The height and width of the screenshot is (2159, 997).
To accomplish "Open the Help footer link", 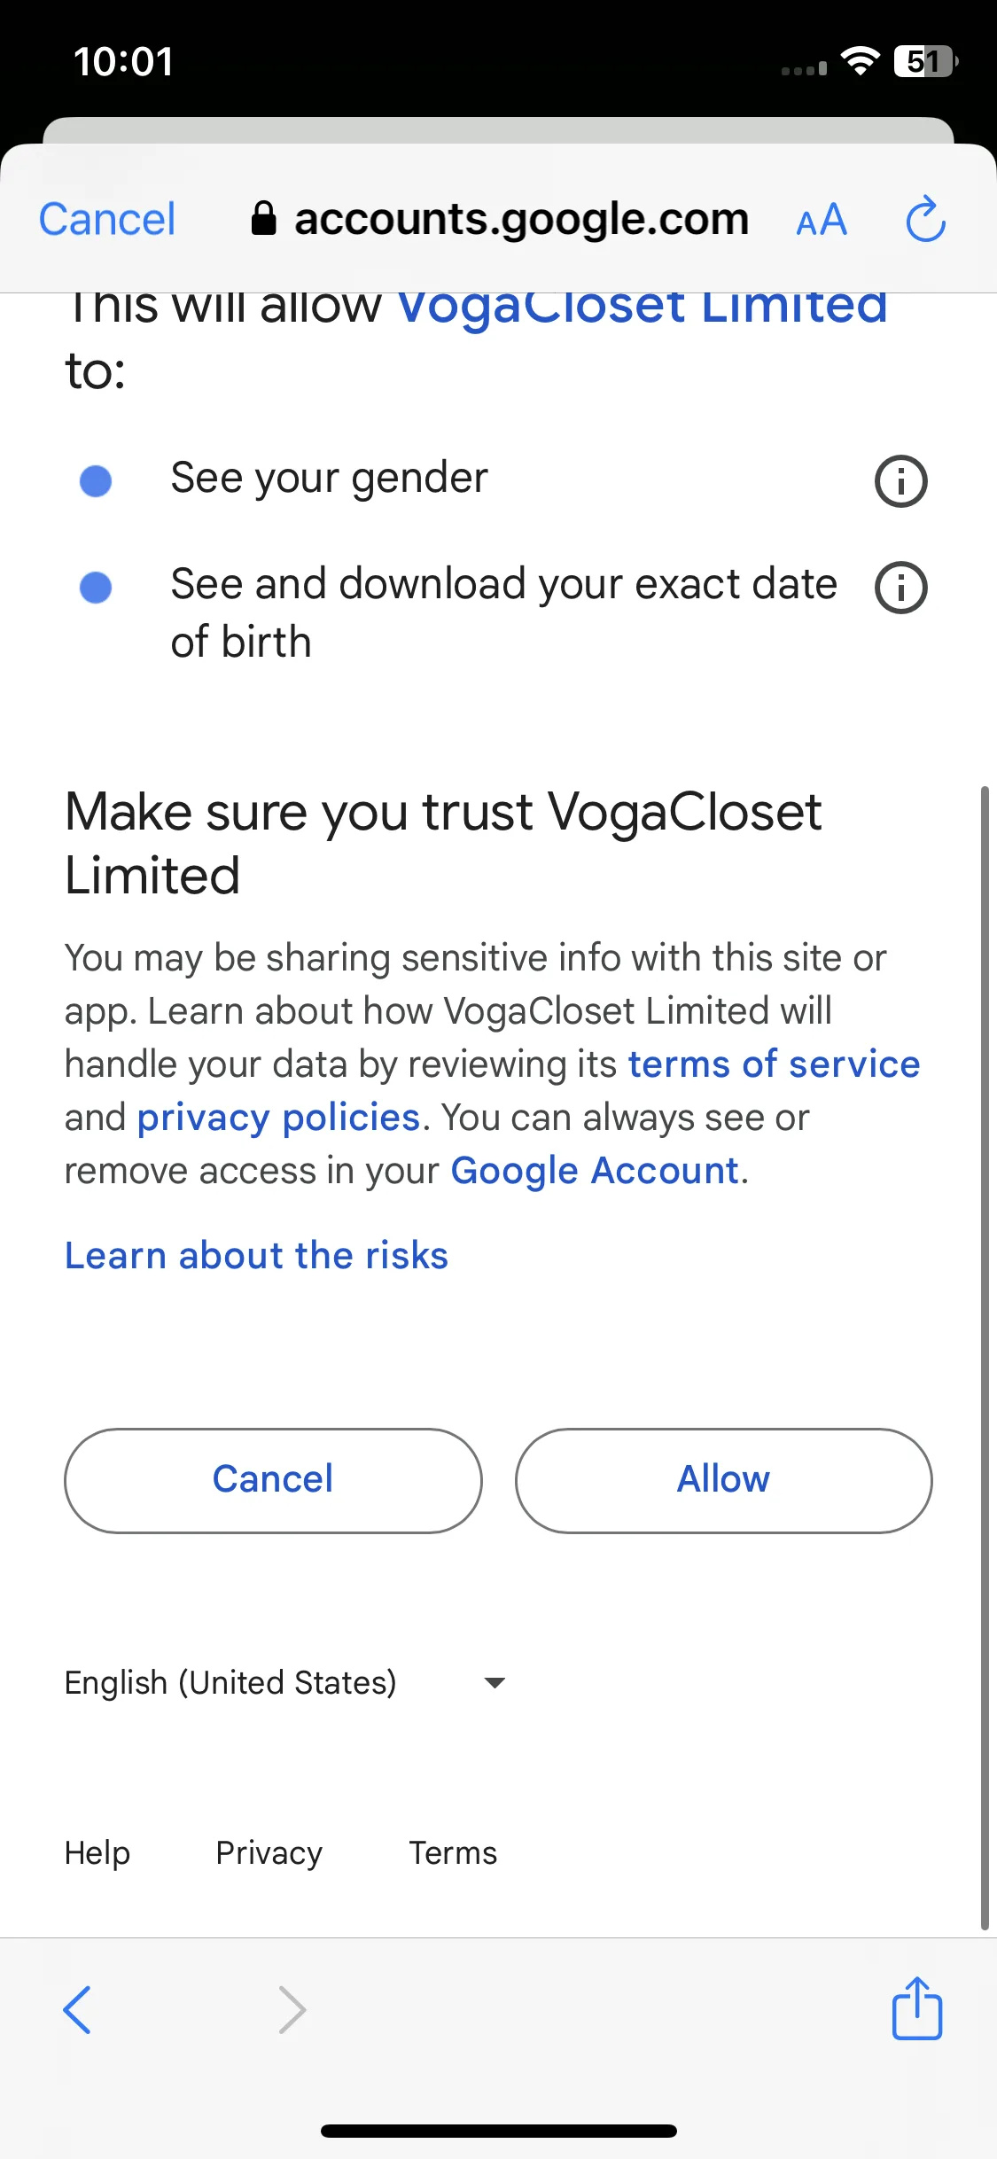I will click(97, 1853).
